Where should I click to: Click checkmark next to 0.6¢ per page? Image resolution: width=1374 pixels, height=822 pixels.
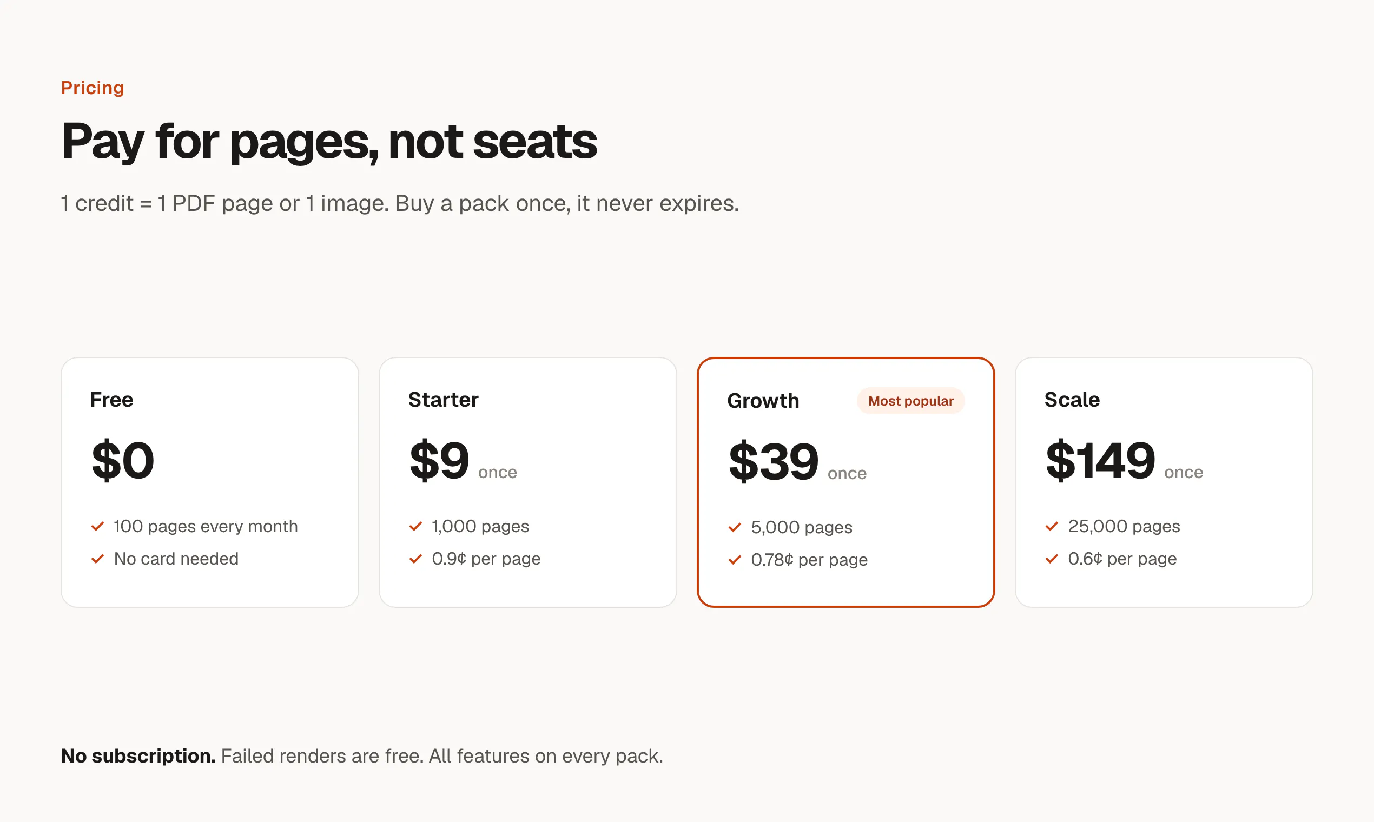[x=1052, y=558]
